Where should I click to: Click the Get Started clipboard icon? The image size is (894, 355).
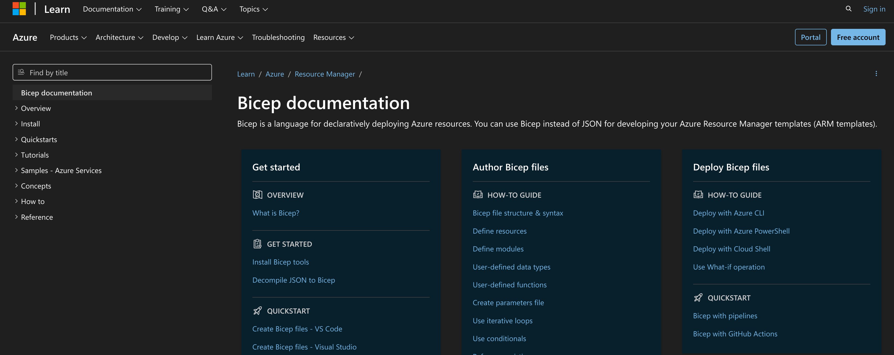(x=257, y=244)
